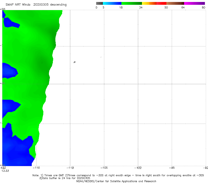Click the color bar label "18"
Image resolution: width=208 pixels, height=183 pixels.
tap(121, 7)
